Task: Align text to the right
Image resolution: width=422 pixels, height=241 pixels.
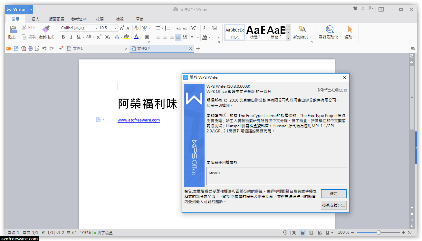Action: pos(172,37)
